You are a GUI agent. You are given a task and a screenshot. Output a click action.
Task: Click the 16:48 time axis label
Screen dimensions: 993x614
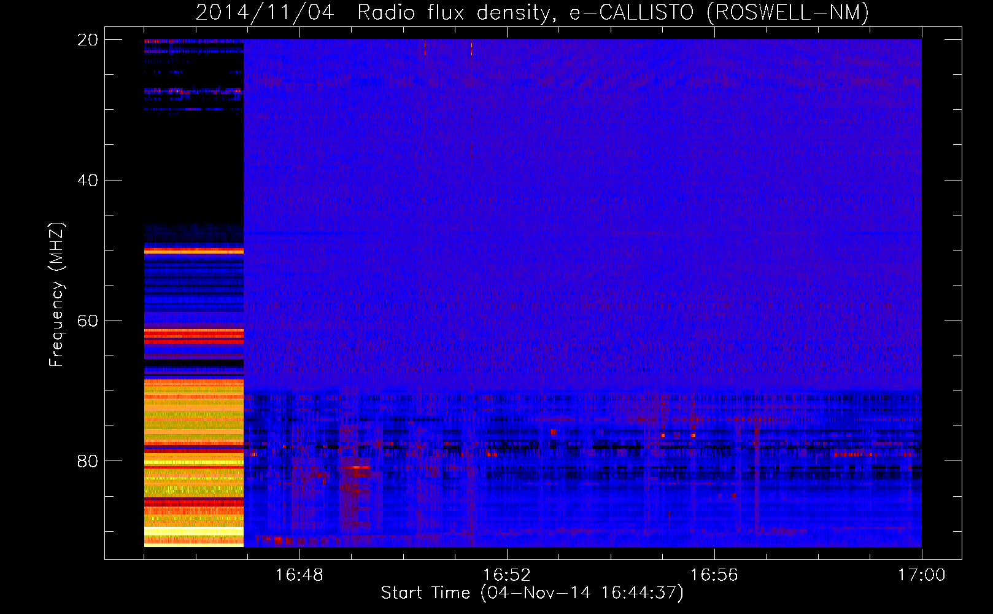(299, 575)
